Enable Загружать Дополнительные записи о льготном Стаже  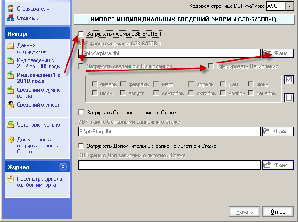pyautogui.click(x=81, y=146)
